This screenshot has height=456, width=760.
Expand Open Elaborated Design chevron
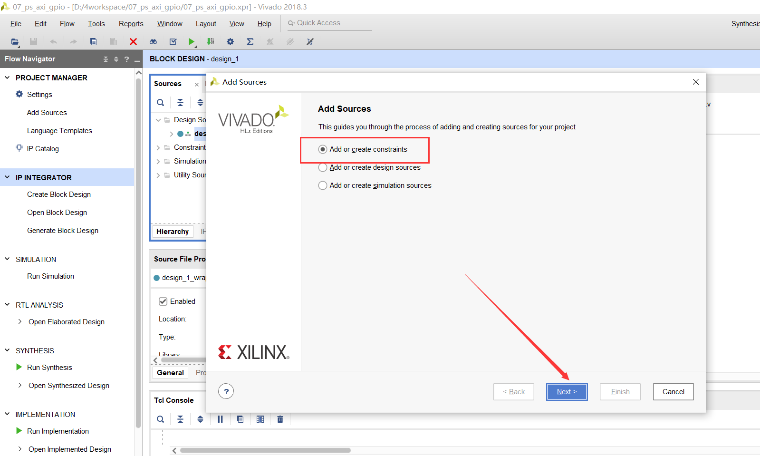click(19, 322)
